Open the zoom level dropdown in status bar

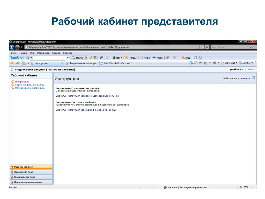[252, 187]
